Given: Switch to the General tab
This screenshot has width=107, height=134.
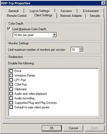Looking at the screenshot, I should [x=14, y=11].
